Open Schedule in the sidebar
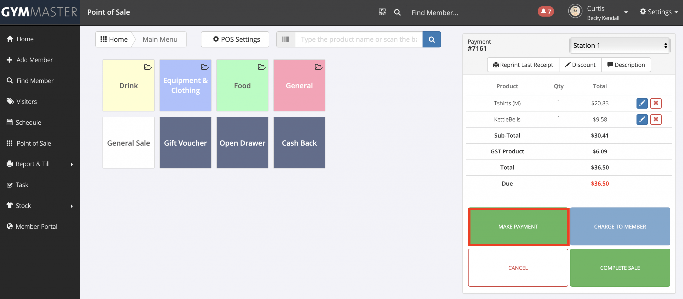The width and height of the screenshot is (683, 299). (24, 122)
